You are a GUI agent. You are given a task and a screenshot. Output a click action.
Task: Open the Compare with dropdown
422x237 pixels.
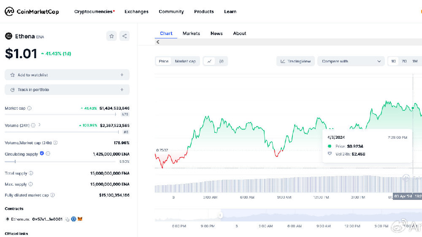[351, 61]
